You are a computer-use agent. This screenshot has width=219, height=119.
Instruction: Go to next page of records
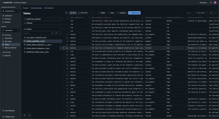click(x=207, y=13)
